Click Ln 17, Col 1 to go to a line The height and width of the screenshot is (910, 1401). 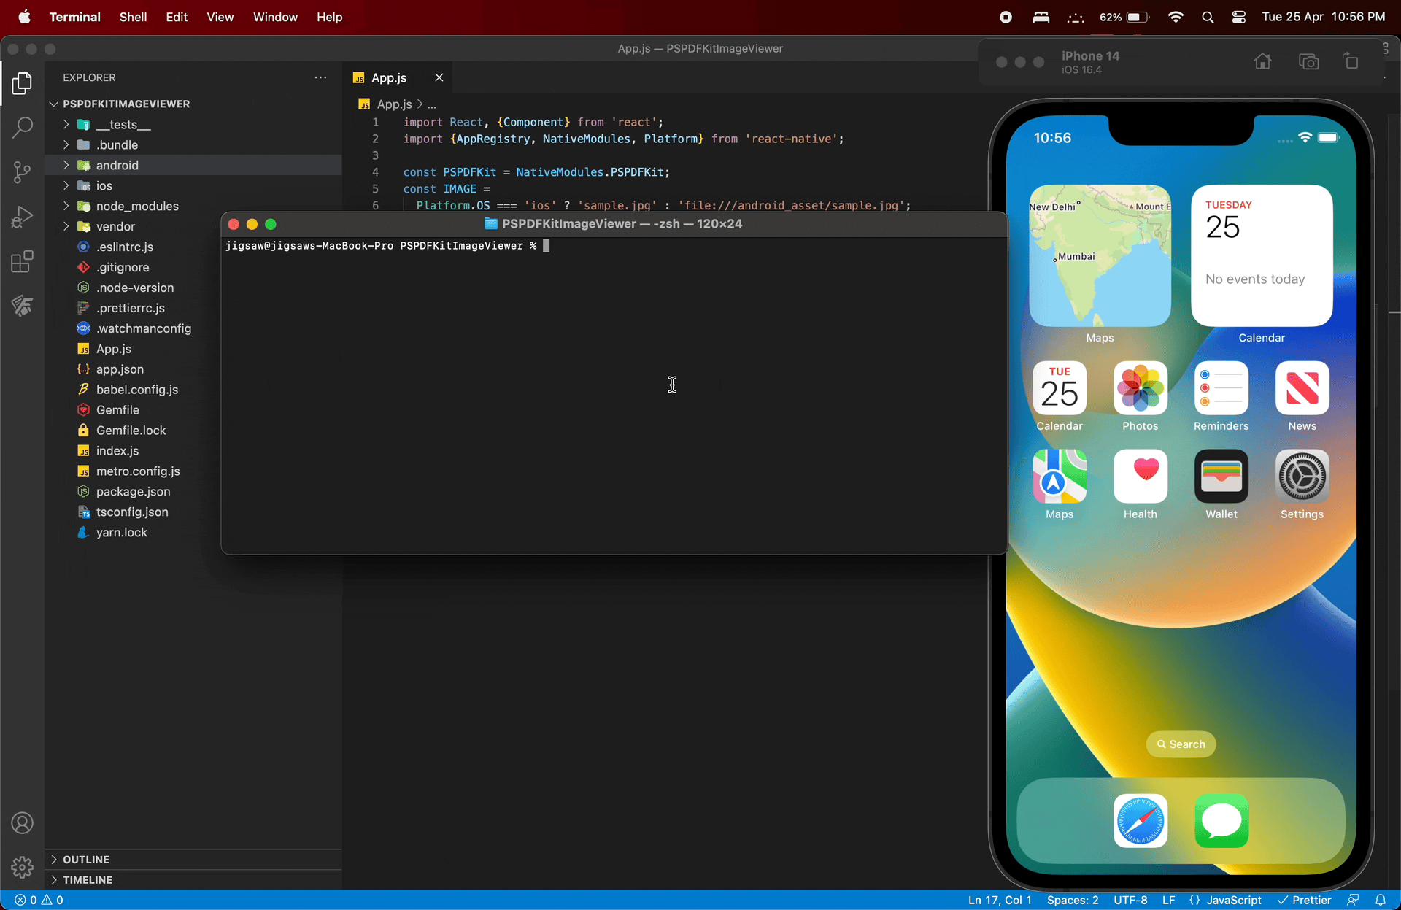coord(998,900)
